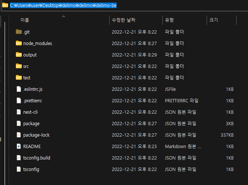Click the .eslintrc.js file icon
The image size is (248, 185).
pos(19,89)
